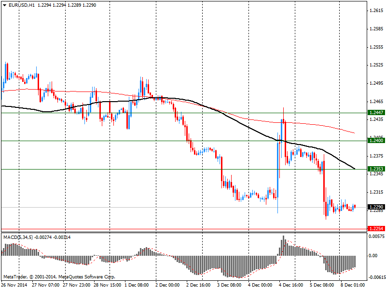The height and width of the screenshot is (289, 386).
Task: Click the 5 Dec 08:00 time label
Action: point(322,285)
